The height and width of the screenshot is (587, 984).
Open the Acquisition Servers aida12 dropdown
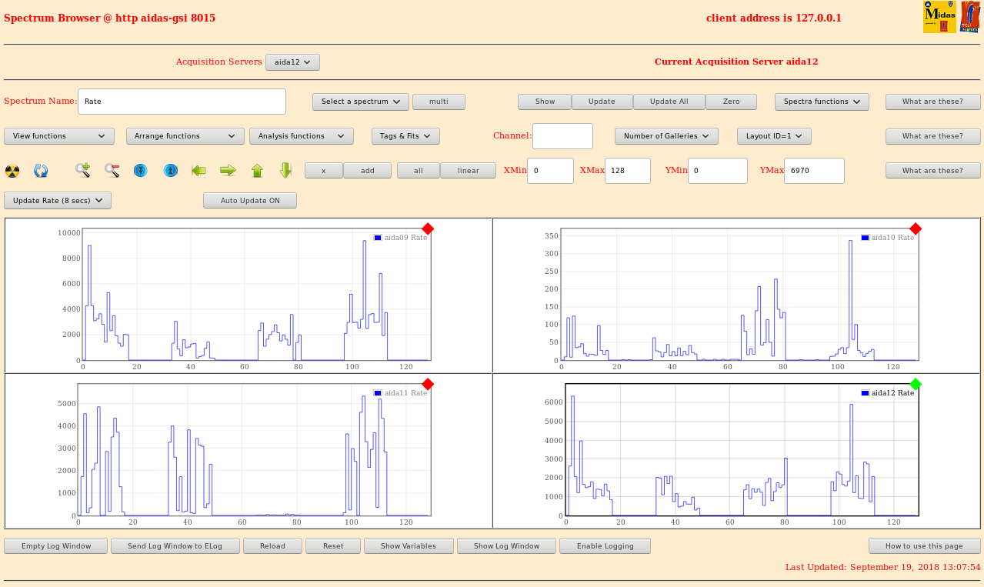(x=292, y=62)
